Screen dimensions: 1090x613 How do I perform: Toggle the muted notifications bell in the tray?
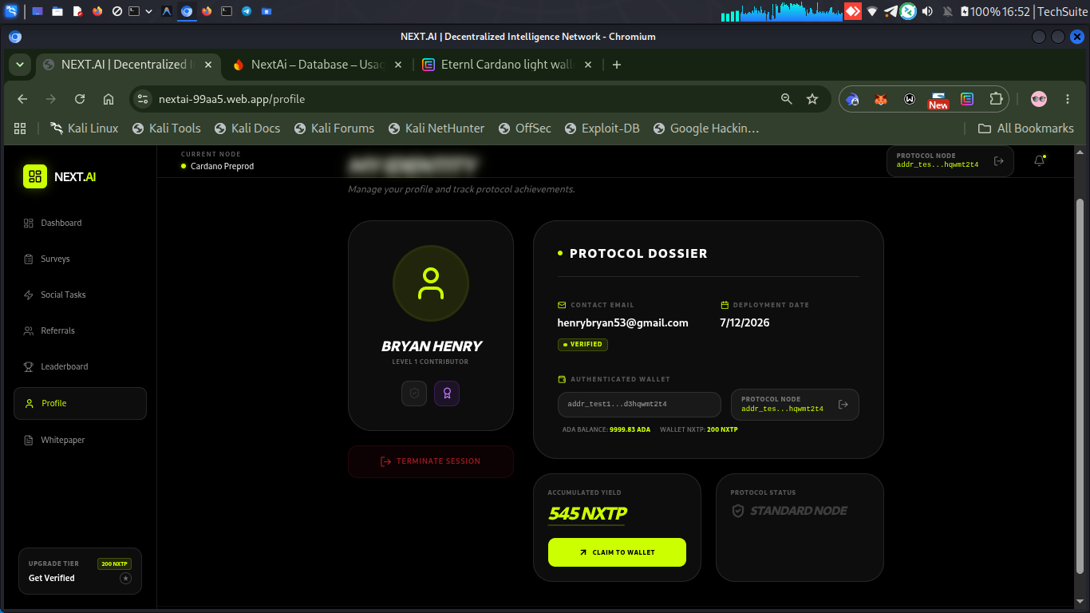pos(948,11)
